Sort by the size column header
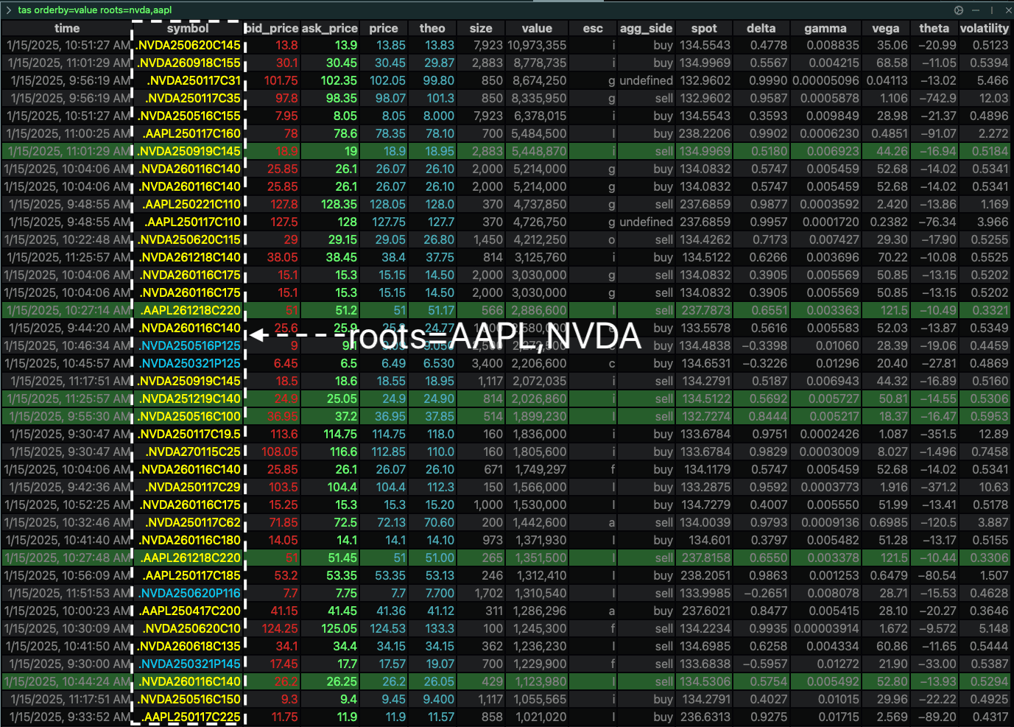The width and height of the screenshot is (1014, 727). [481, 28]
